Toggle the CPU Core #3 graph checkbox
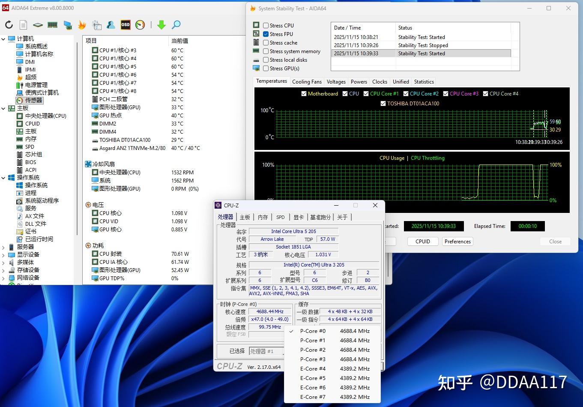583x407 pixels. pos(446,94)
